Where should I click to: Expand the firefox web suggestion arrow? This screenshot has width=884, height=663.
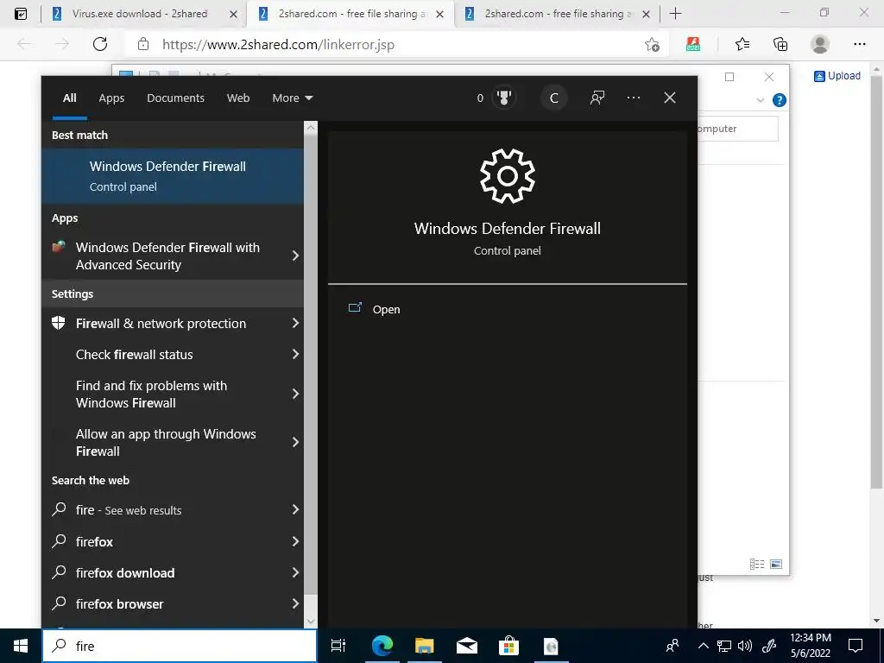point(295,541)
